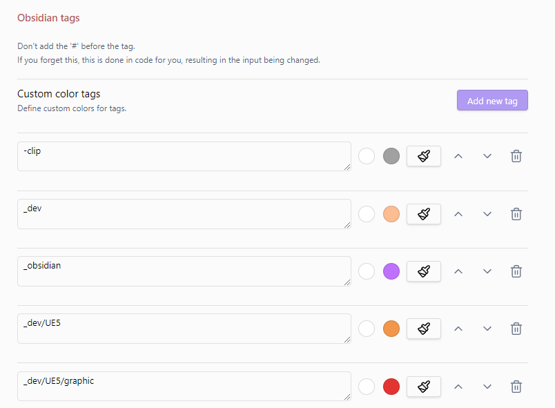Screen dimensions: 555x408
Task: Click the paintbrush button for _dev tag
Action: coord(424,214)
